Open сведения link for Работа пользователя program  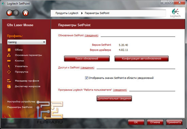pos(120,90)
